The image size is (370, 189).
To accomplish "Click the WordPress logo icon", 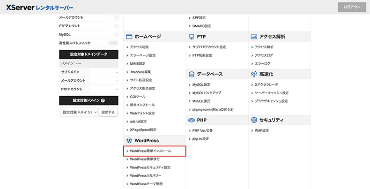I will point(129,141).
